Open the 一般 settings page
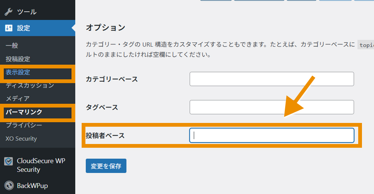The height and width of the screenshot is (194, 374). click(12, 45)
